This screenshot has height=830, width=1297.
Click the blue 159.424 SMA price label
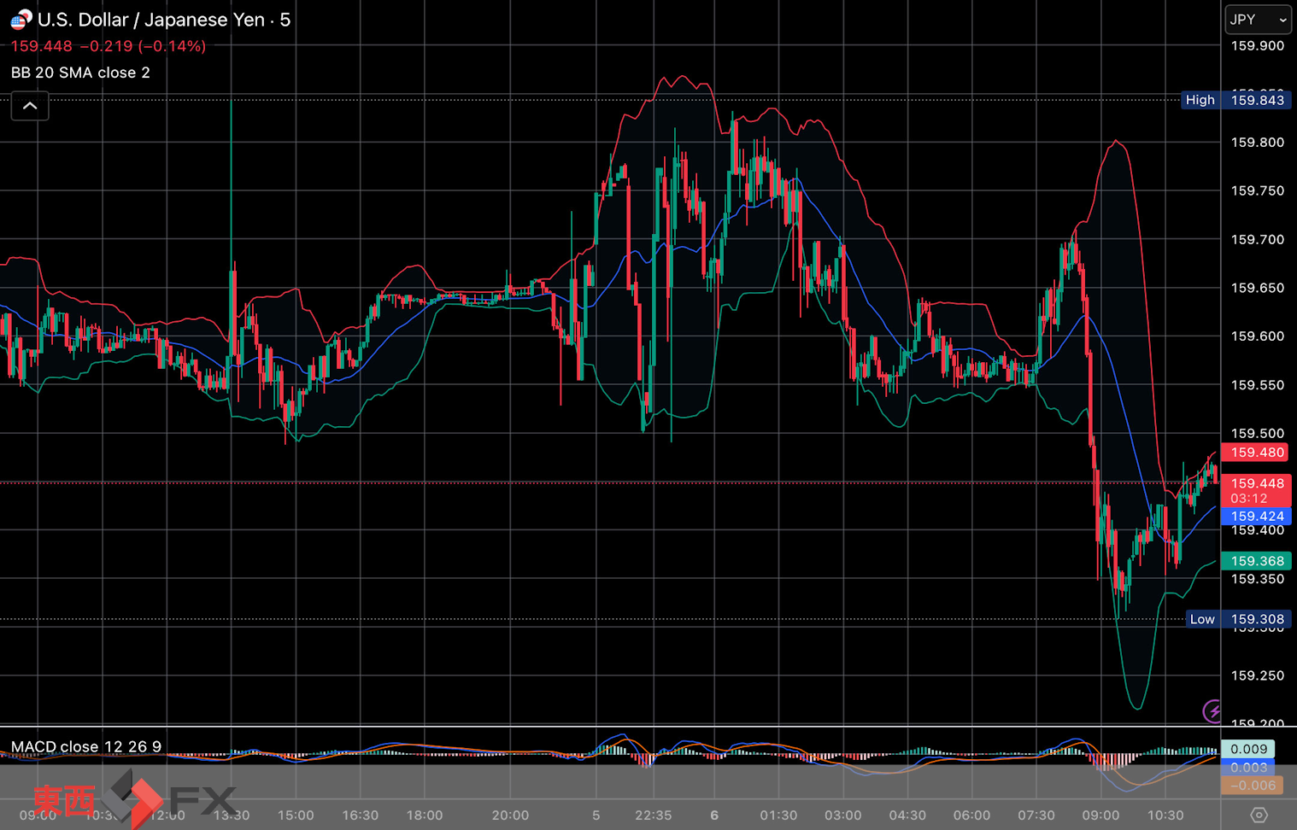[1256, 516]
